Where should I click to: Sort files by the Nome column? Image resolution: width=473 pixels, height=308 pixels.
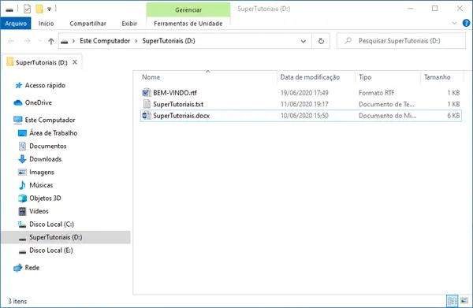point(151,77)
